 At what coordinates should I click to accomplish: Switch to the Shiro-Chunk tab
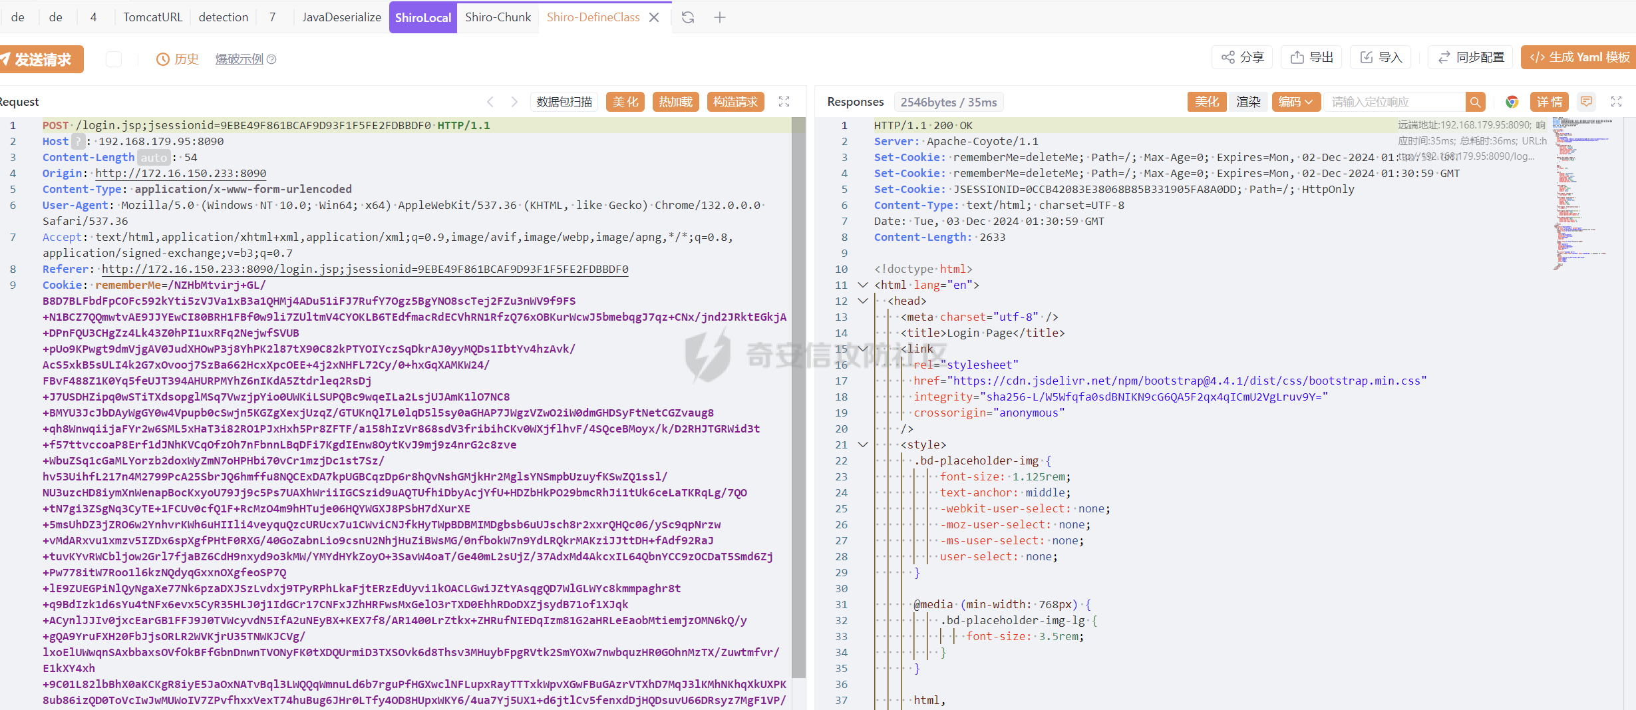coord(498,17)
